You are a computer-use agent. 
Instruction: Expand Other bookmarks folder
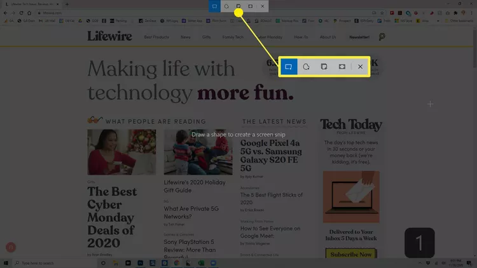459,21
